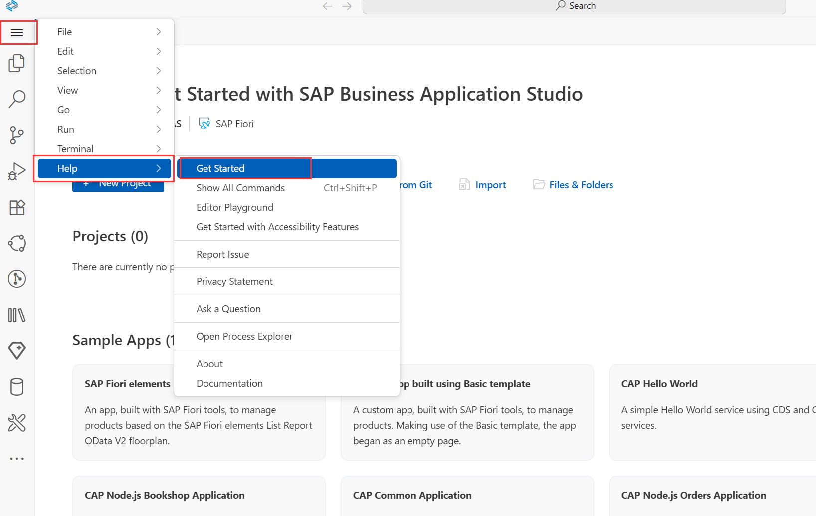This screenshot has height=516, width=816.
Task: Click the SAP Fiori icon
Action: (x=204, y=124)
